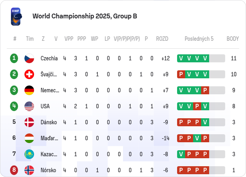Click the World Championship 2025, Group B title

85,16
